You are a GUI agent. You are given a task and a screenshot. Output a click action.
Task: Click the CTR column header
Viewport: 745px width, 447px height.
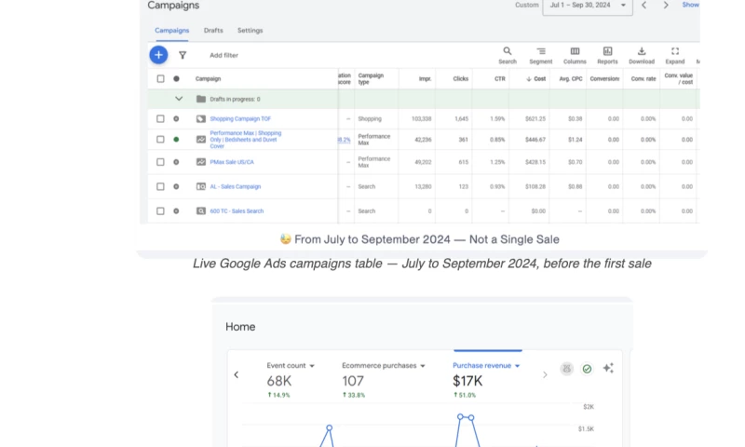(500, 79)
